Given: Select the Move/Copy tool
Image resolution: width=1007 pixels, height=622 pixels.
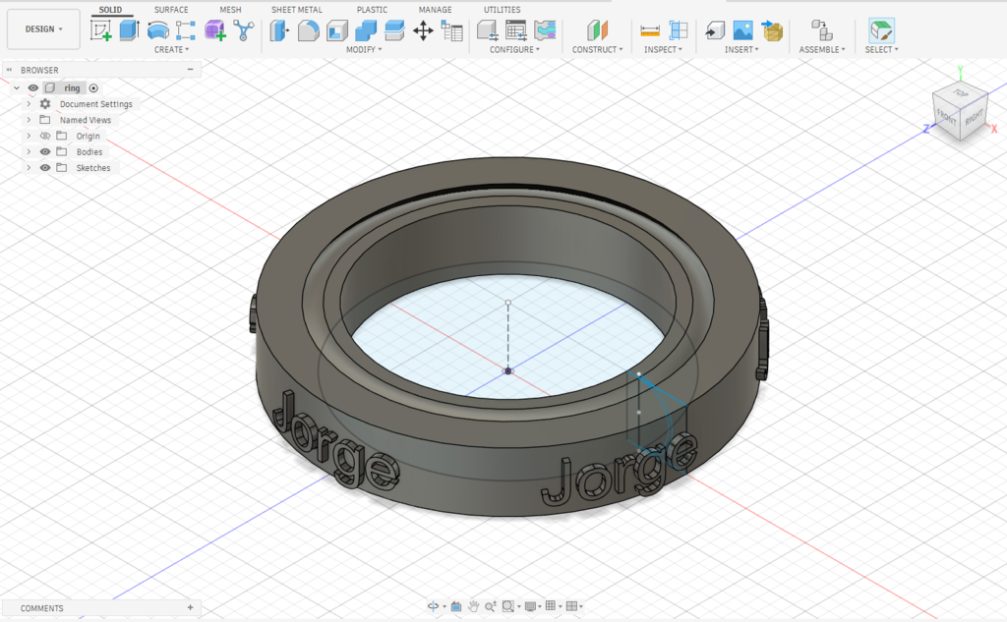Looking at the screenshot, I should point(423,30).
